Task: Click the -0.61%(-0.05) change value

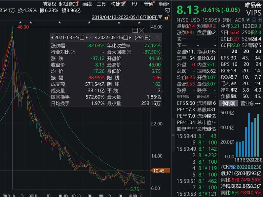Action: pyautogui.click(x=220, y=10)
